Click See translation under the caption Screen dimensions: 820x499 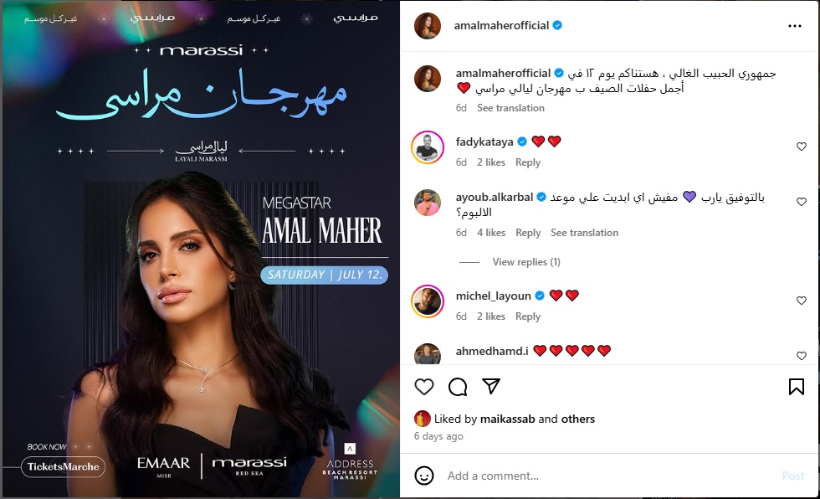510,108
